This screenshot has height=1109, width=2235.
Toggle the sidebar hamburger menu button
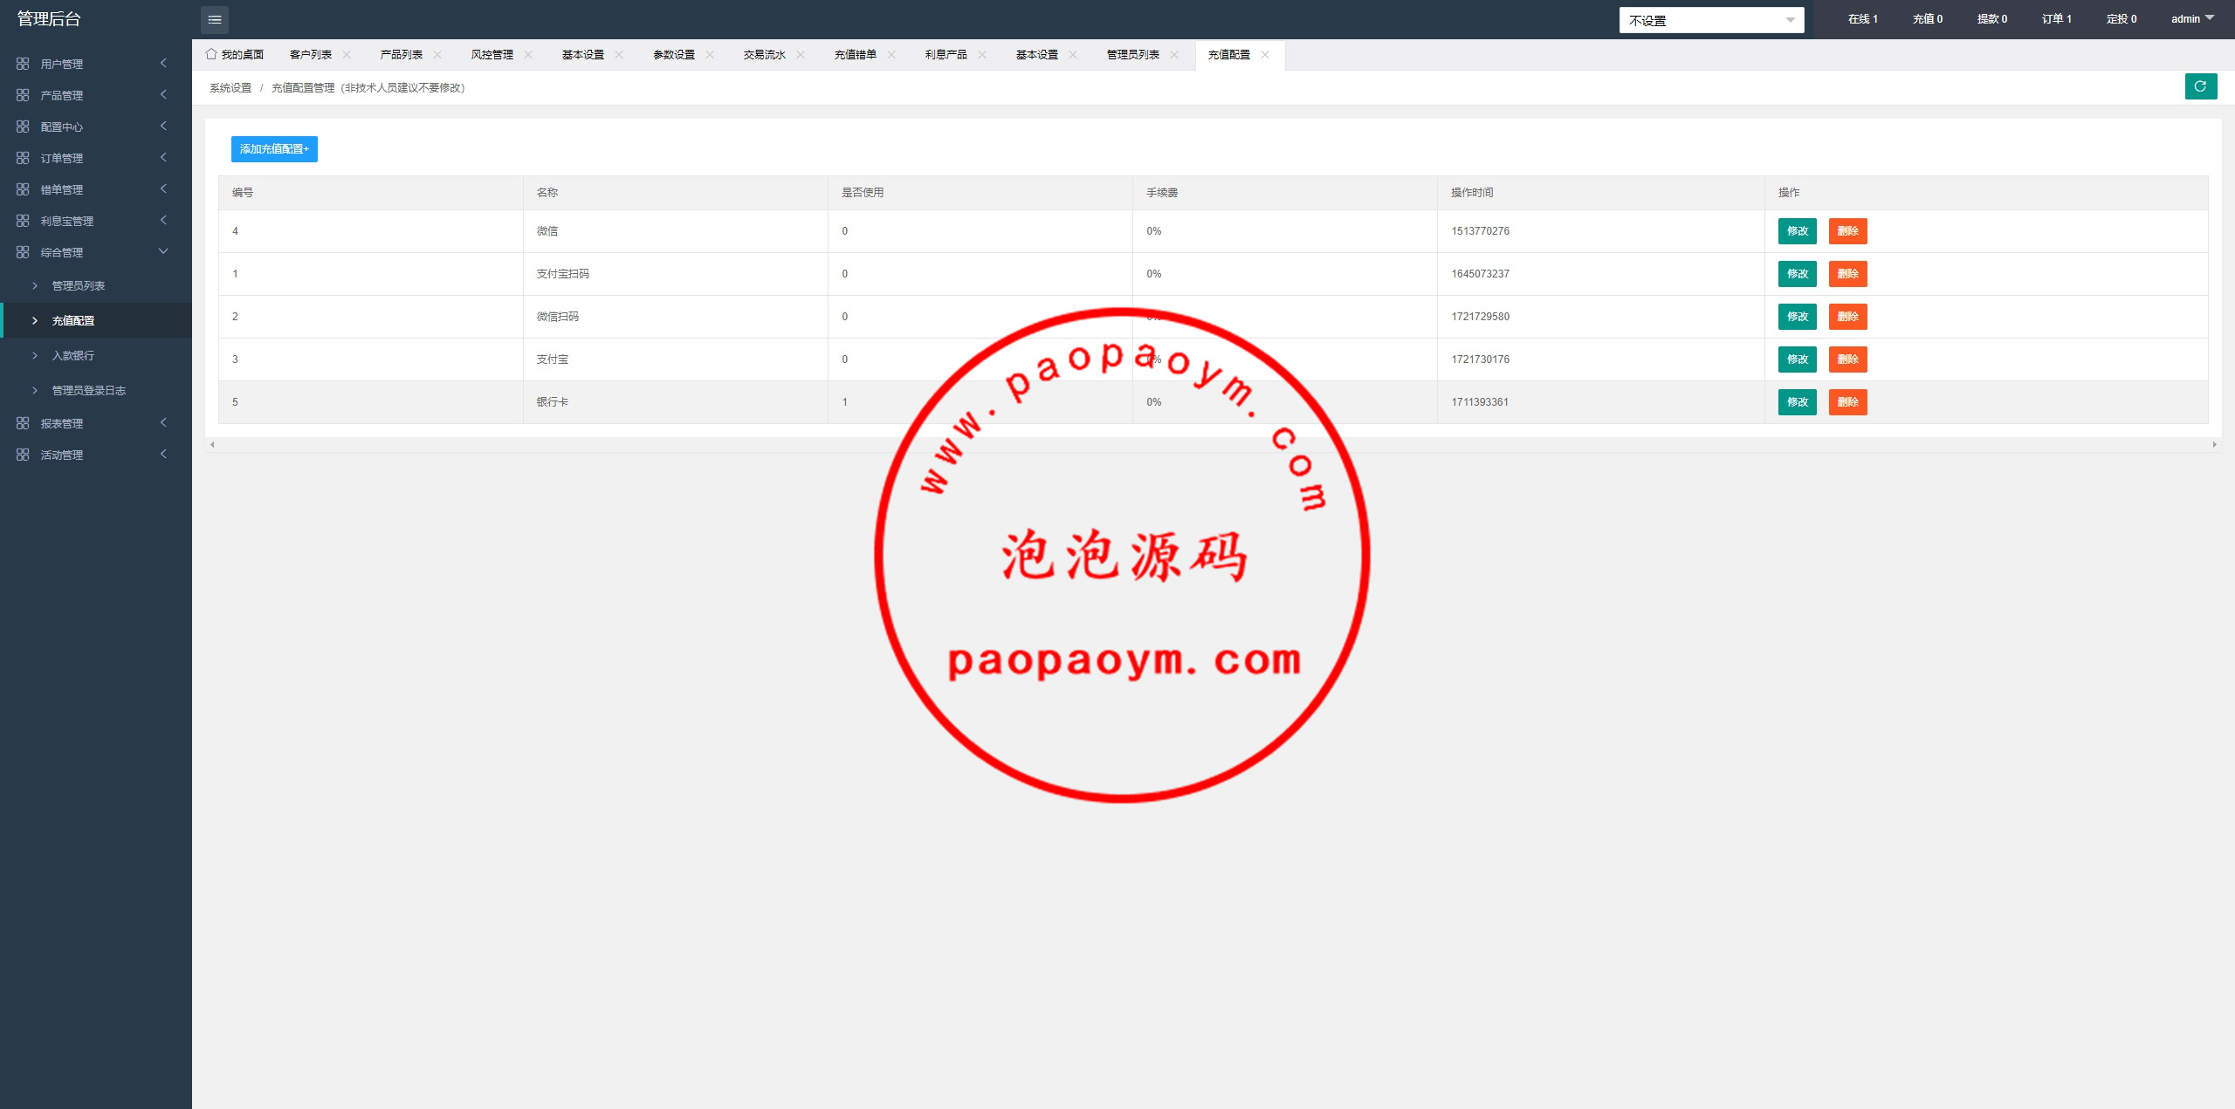pos(215,19)
